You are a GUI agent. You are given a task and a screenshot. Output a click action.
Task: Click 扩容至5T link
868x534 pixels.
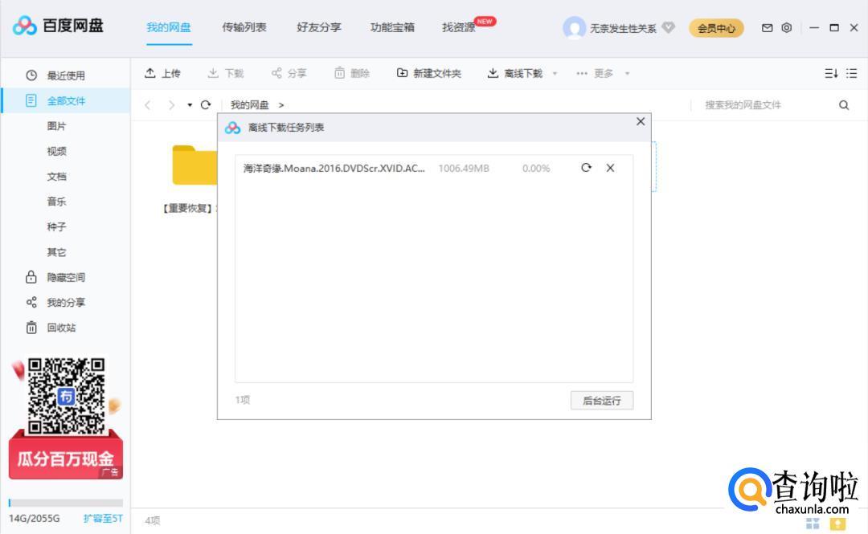click(103, 519)
